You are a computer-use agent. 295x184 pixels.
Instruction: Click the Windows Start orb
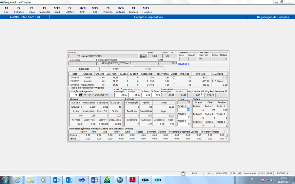(x=6, y=180)
